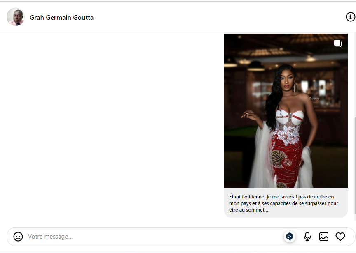This screenshot has width=356, height=253.
Task: Open Grah Germain Goutta's profile picture
Action: point(15,17)
